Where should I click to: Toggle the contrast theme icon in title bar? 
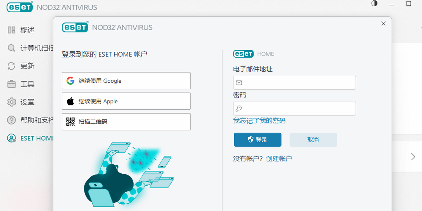click(x=375, y=3)
